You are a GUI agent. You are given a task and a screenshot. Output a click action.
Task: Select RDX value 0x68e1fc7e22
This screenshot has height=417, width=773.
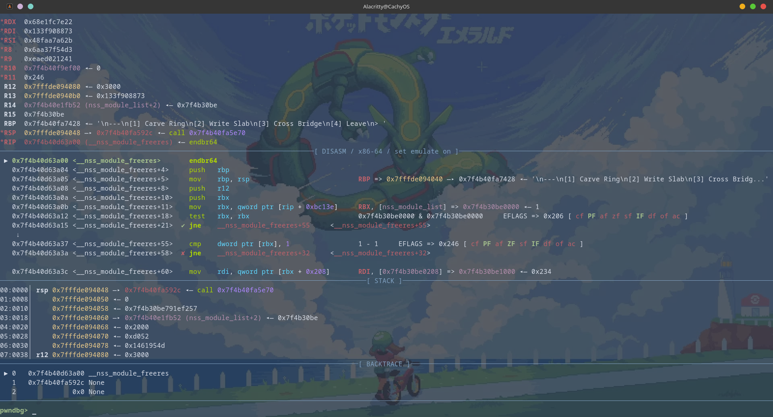tap(48, 22)
